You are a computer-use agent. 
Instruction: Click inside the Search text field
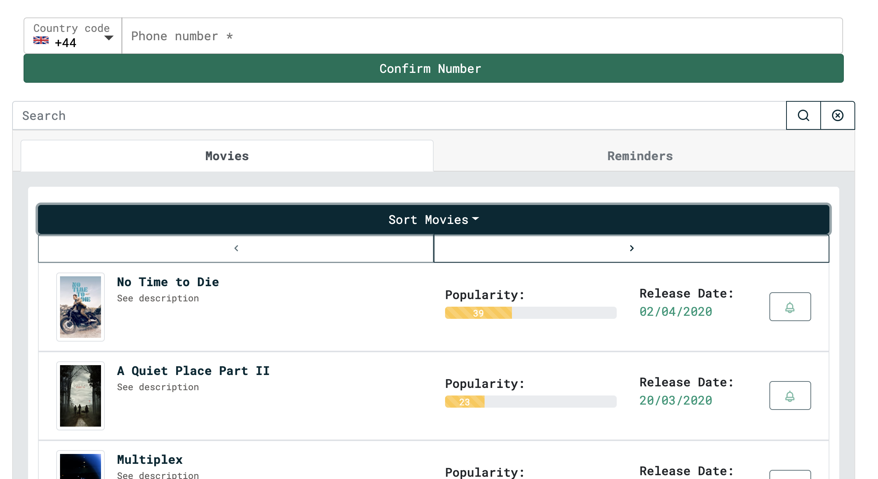coord(399,116)
